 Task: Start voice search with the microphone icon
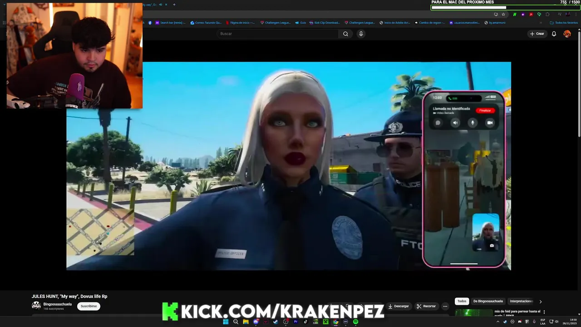[361, 34]
